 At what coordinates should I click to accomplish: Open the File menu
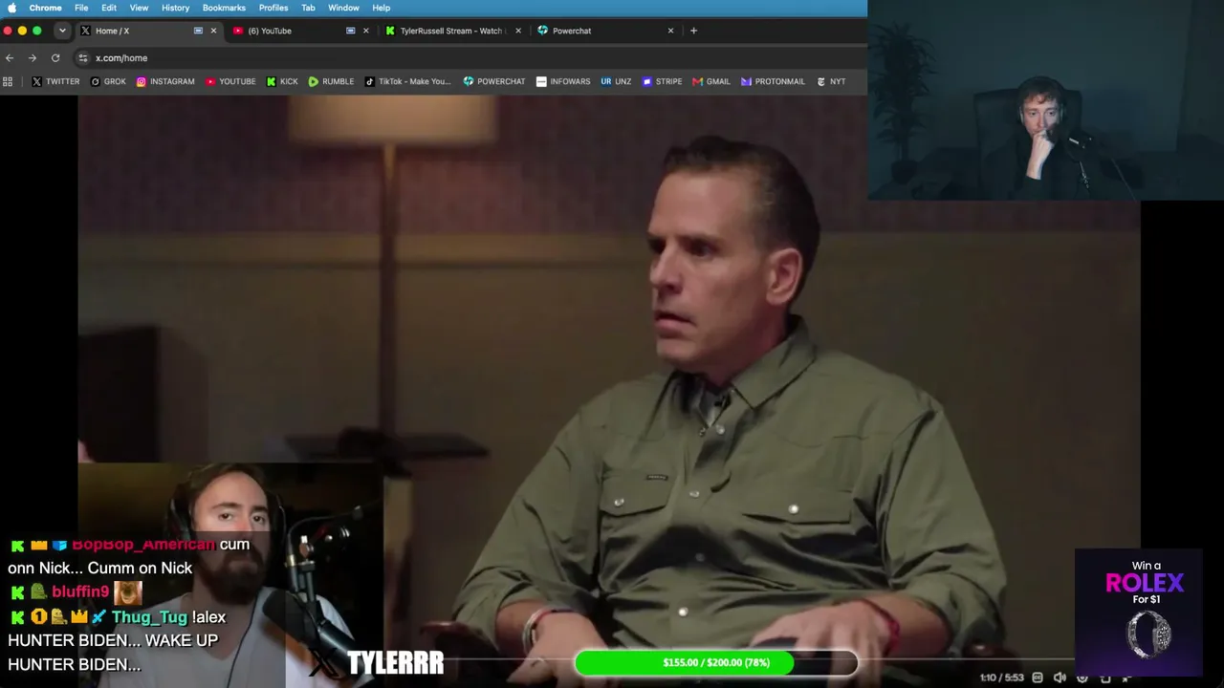81,8
